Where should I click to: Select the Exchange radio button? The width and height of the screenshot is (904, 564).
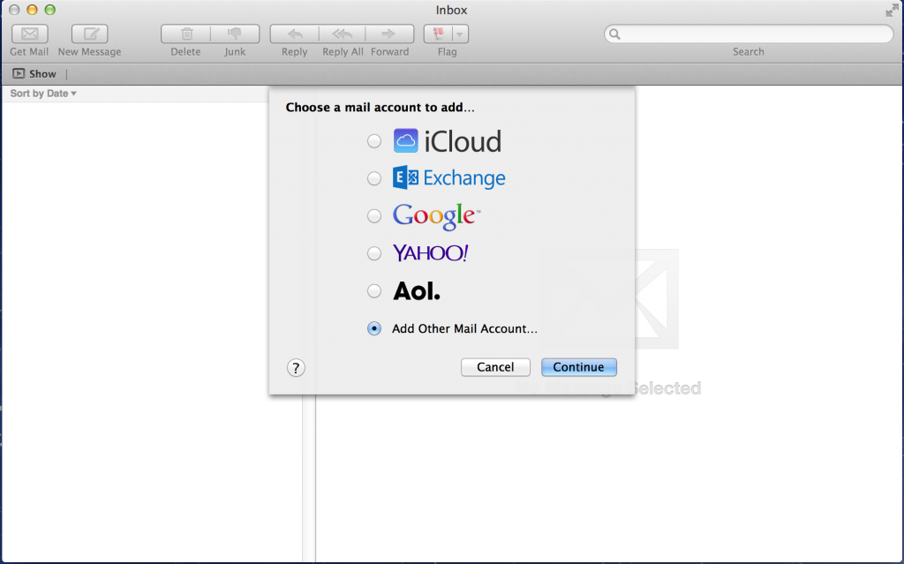(x=374, y=178)
